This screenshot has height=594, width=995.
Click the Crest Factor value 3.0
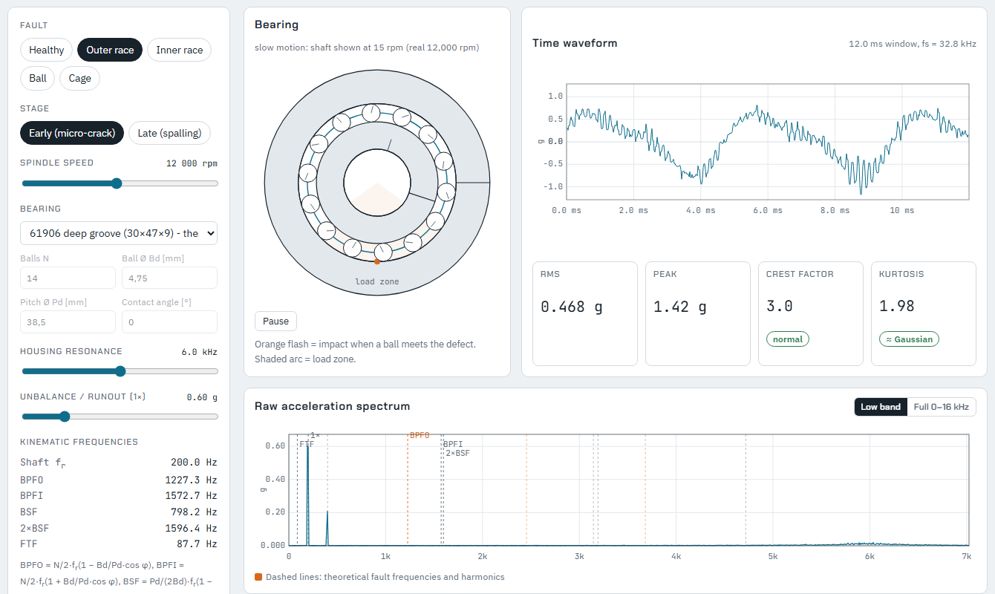[779, 306]
